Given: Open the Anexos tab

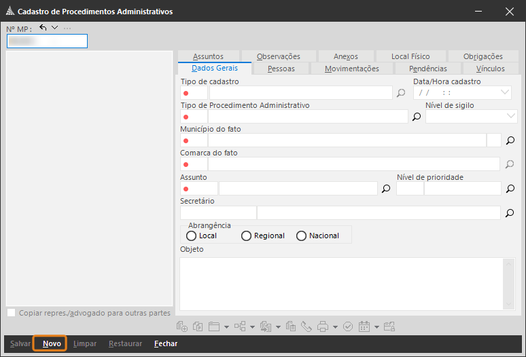Looking at the screenshot, I should [346, 56].
